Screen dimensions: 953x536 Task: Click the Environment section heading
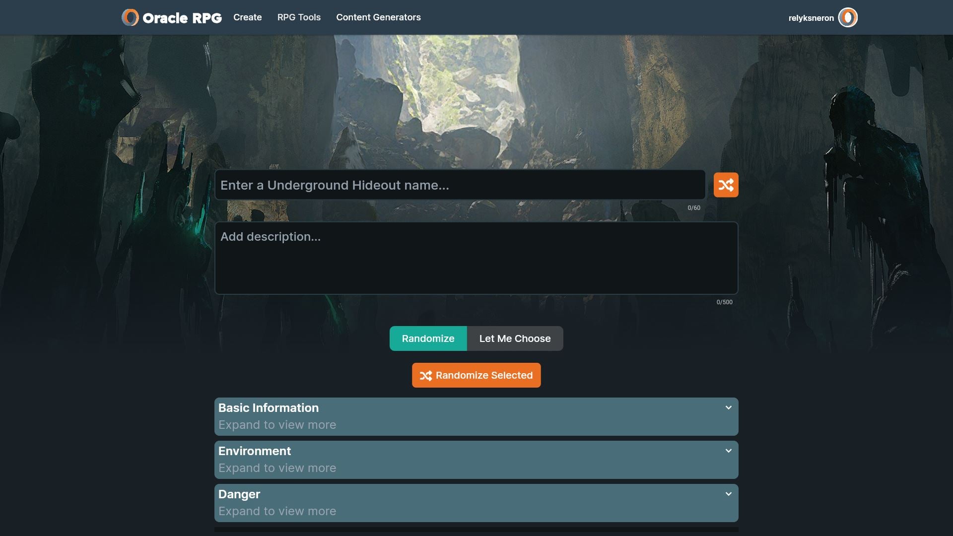coord(255,451)
